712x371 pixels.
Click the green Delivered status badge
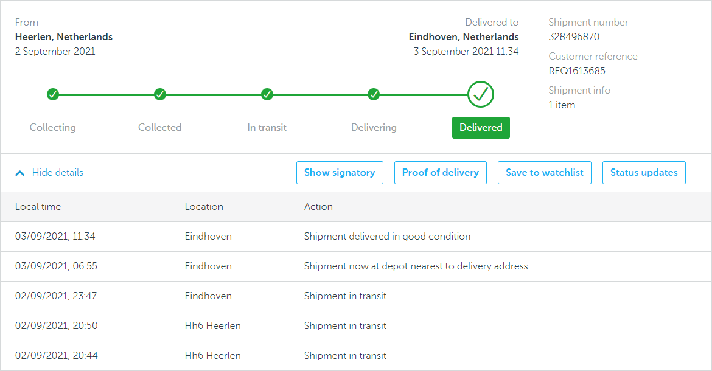[481, 128]
